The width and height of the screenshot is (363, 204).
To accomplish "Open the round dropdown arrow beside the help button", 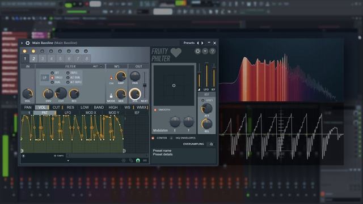I will pyautogui.click(x=205, y=51).
